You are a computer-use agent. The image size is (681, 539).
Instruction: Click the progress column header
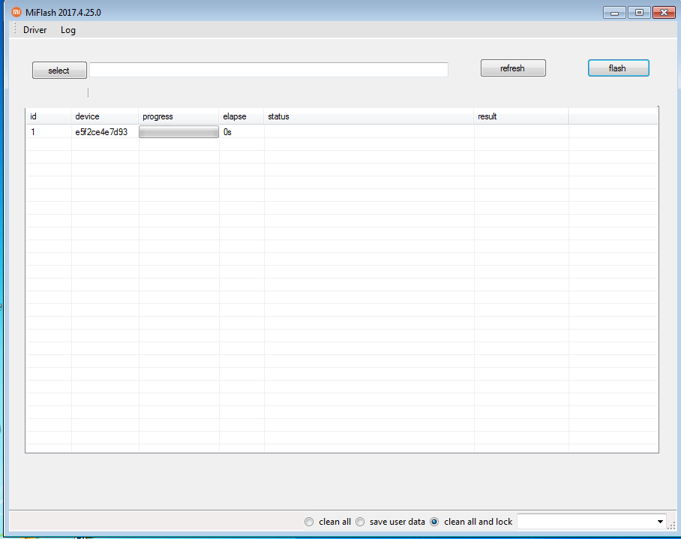point(178,116)
